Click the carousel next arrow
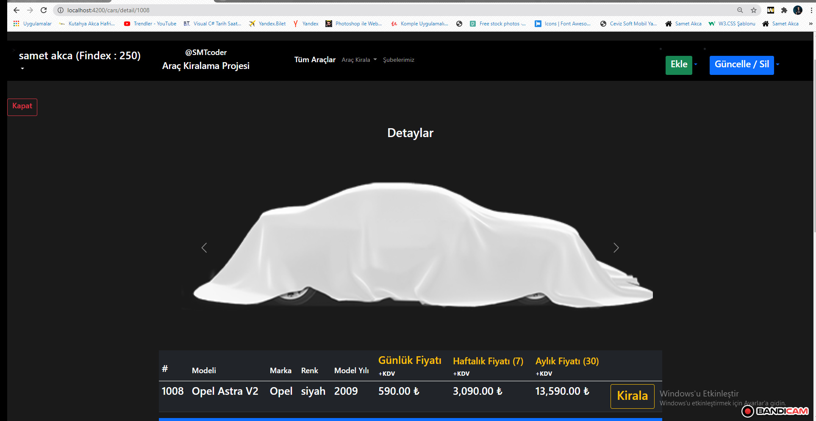Image resolution: width=816 pixels, height=421 pixels. coord(616,248)
